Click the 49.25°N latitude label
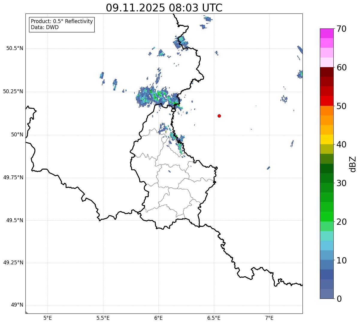This screenshot has width=360, height=324. coord(13,263)
